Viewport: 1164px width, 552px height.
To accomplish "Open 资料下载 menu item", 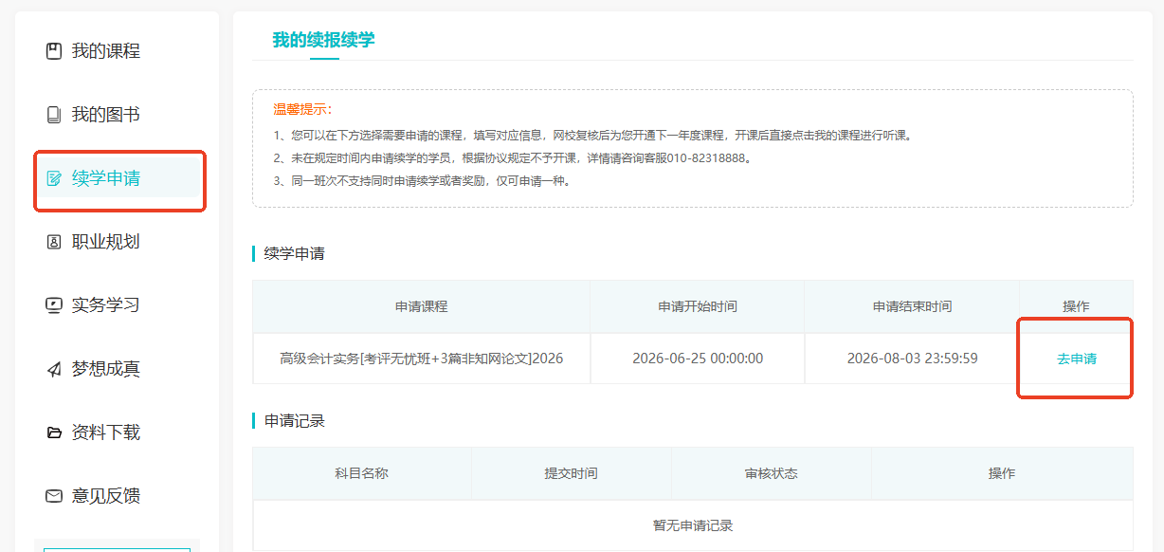I will pos(106,432).
